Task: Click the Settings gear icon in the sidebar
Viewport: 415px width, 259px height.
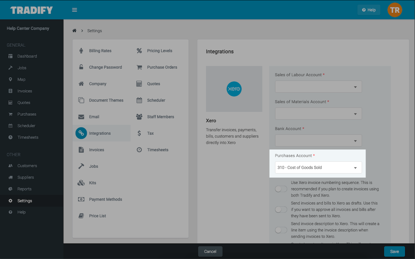Action: click(x=10, y=201)
